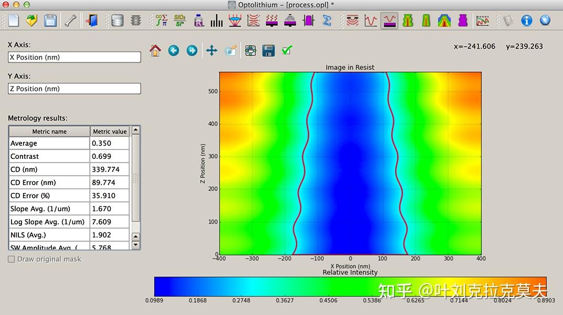Screen dimensions: 563x315
Task: Show the develop time contours icon
Action: (444, 20)
